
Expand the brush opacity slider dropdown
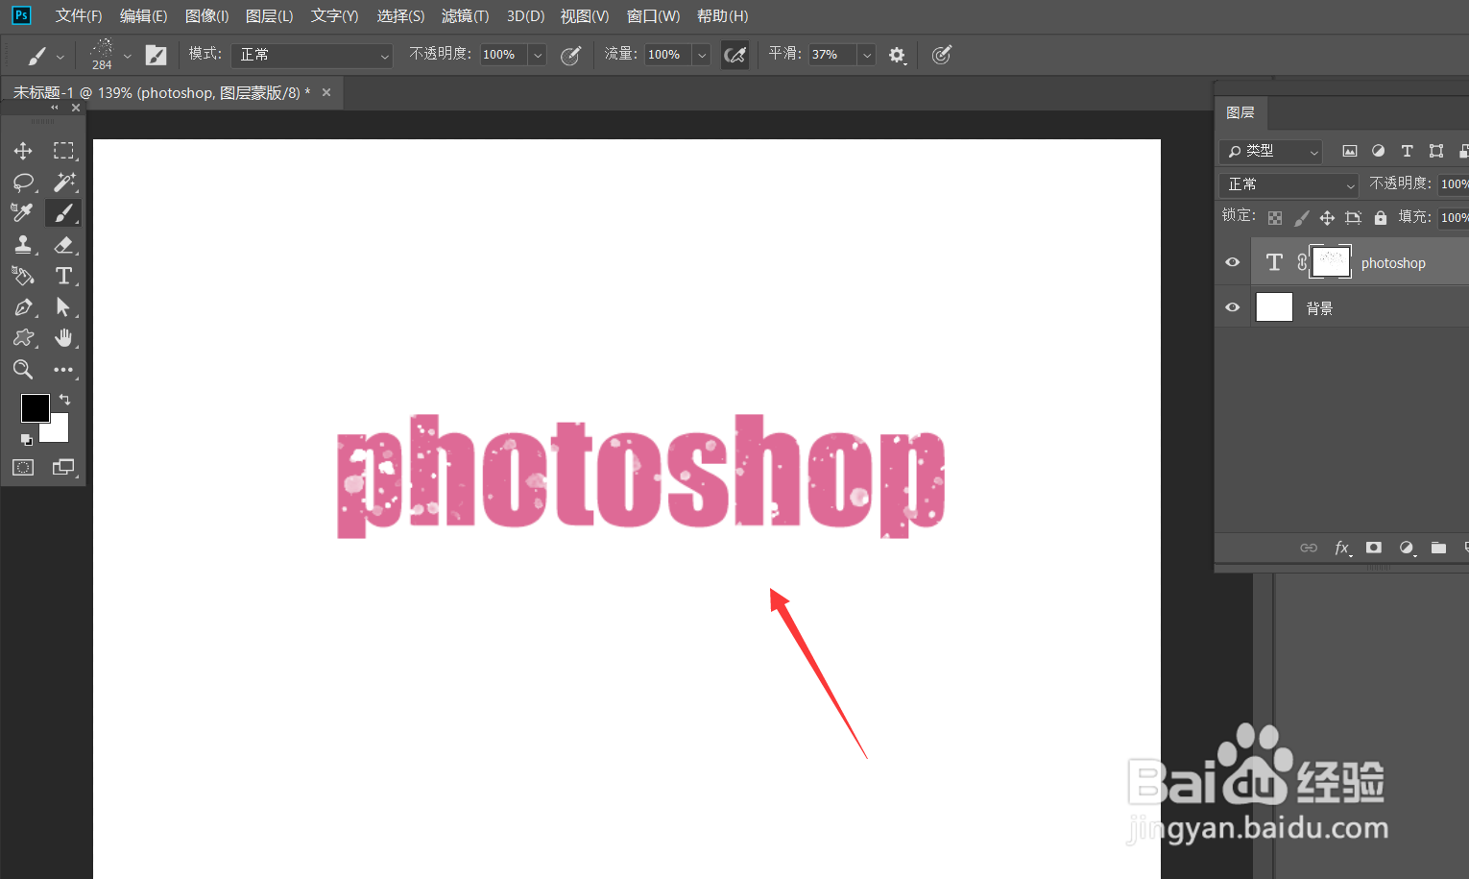pyautogui.click(x=538, y=55)
